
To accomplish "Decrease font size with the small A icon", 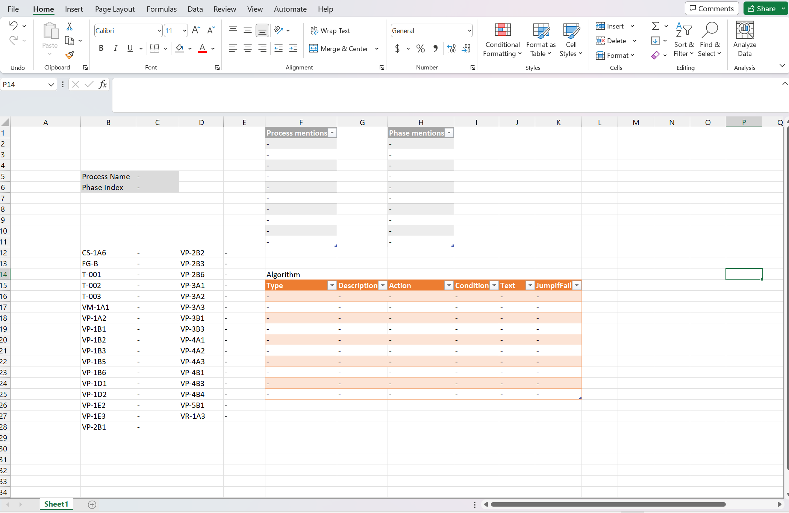I will 211,30.
